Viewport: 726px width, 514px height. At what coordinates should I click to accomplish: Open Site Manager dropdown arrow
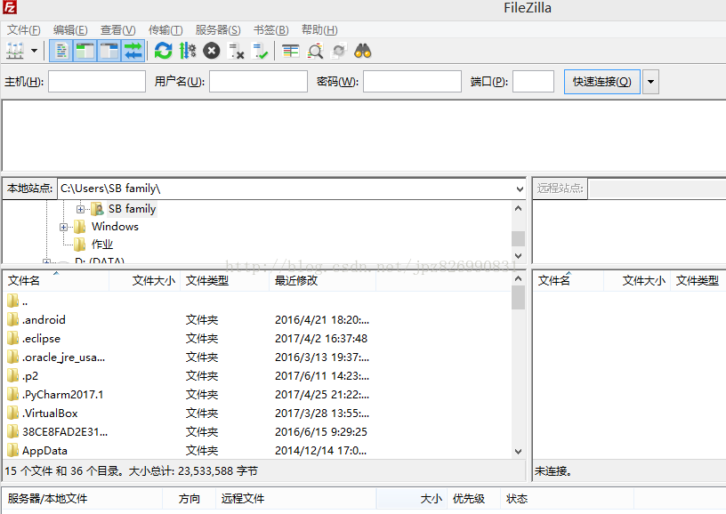coord(34,51)
